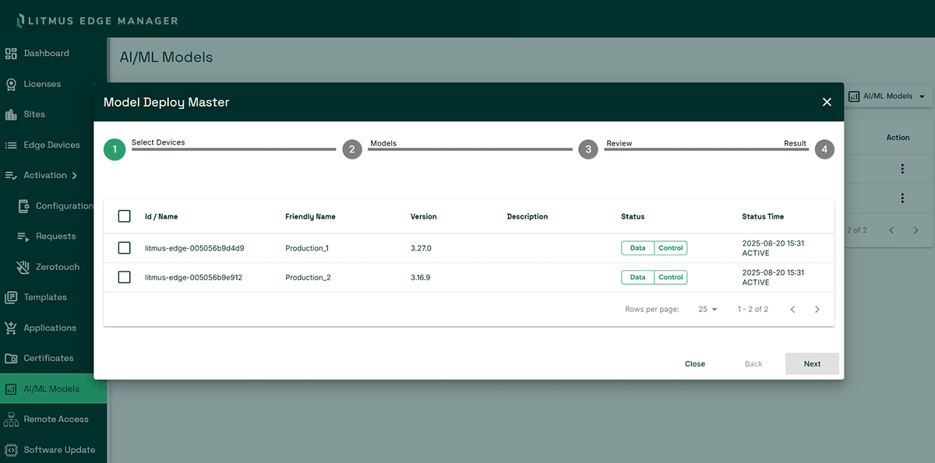Jump to step 2 Models in wizard
Image resolution: width=935 pixels, height=463 pixels.
pos(352,149)
